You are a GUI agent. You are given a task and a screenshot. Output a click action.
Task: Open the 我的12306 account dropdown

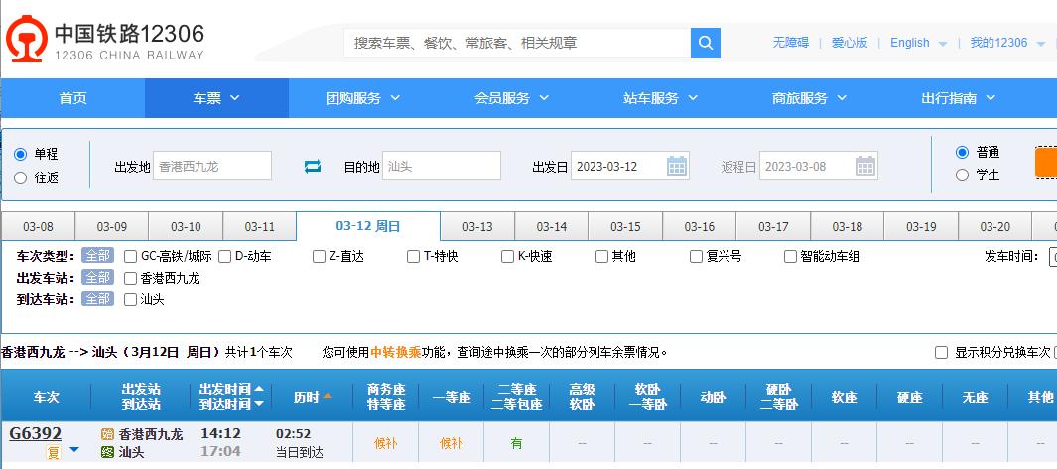pos(1039,44)
